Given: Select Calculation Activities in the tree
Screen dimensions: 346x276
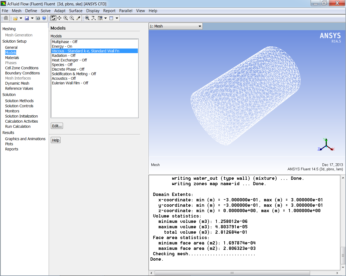Looking at the screenshot, I should click(21, 121).
